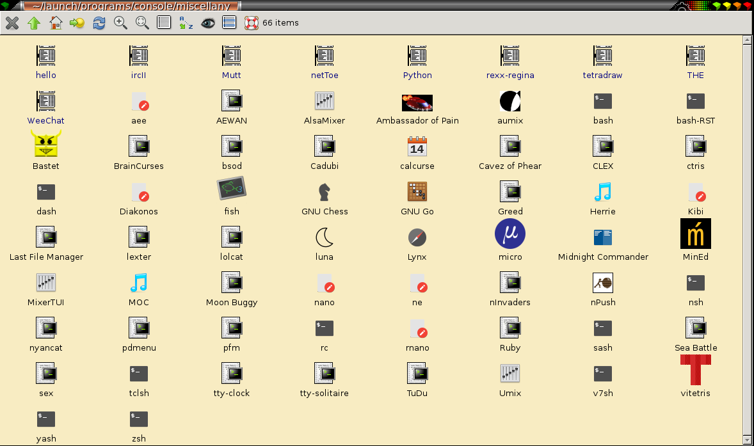754x446 pixels.
Task: Select the fish chalkboard icon
Action: [232, 188]
